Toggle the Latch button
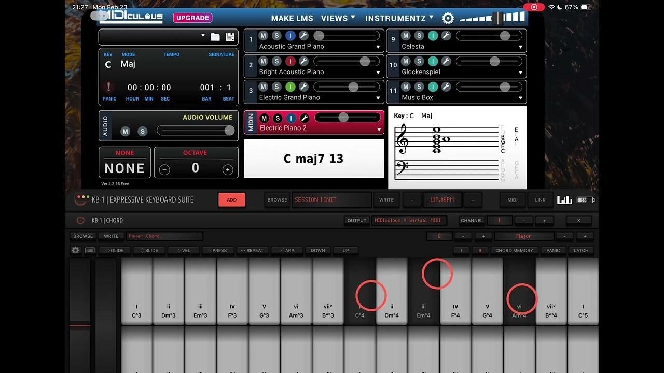This screenshot has width=664, height=373. click(x=581, y=250)
